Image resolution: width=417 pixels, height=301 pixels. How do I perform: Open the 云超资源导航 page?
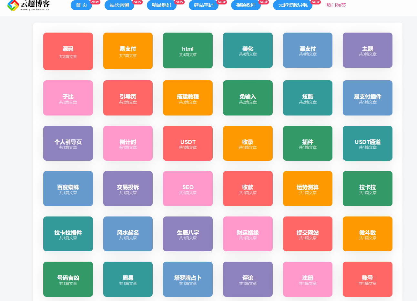tap(292, 5)
